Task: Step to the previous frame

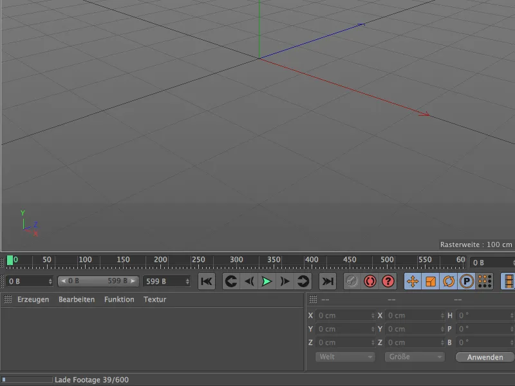Action: click(249, 281)
